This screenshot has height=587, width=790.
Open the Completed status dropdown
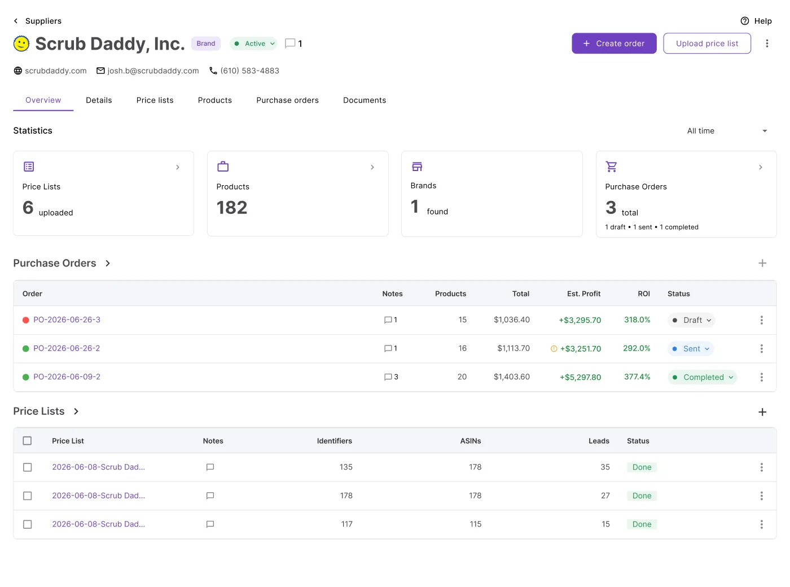(x=703, y=378)
